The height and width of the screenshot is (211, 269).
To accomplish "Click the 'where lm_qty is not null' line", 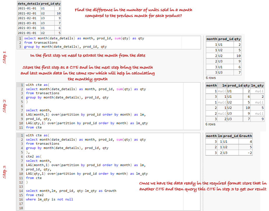I will point(49,199).
